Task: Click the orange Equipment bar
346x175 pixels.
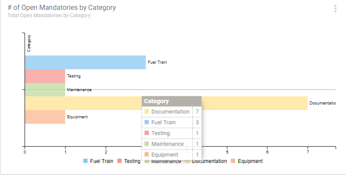Action: click(45, 117)
